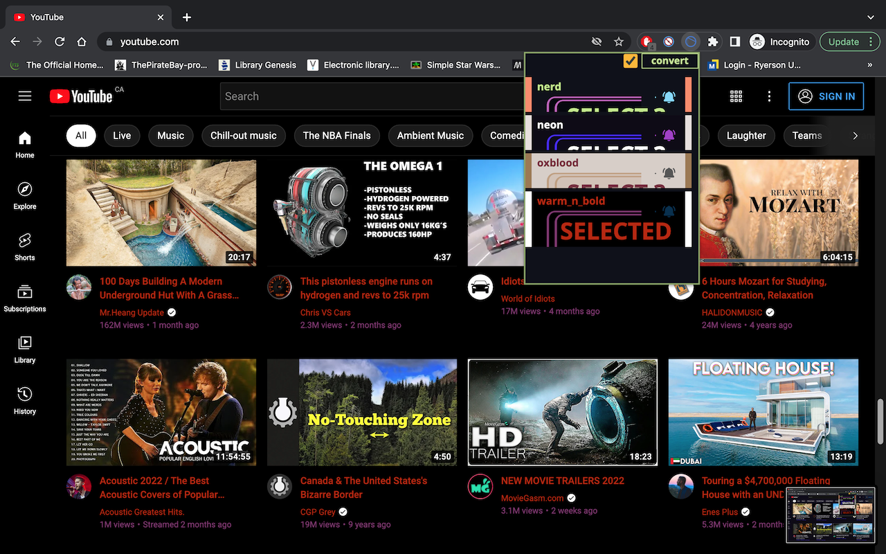
Task: Open the red stop-hand adblock extension
Action: 647,42
